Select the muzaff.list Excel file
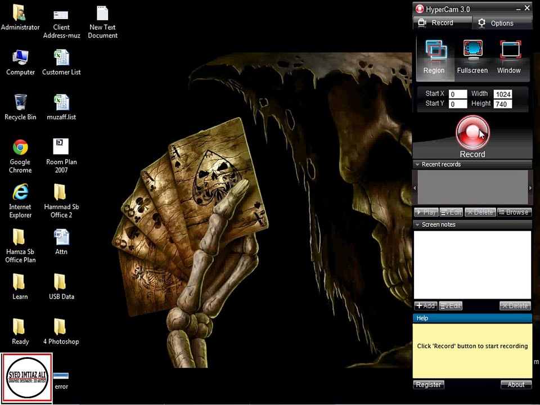540x405 pixels. pyautogui.click(x=61, y=107)
